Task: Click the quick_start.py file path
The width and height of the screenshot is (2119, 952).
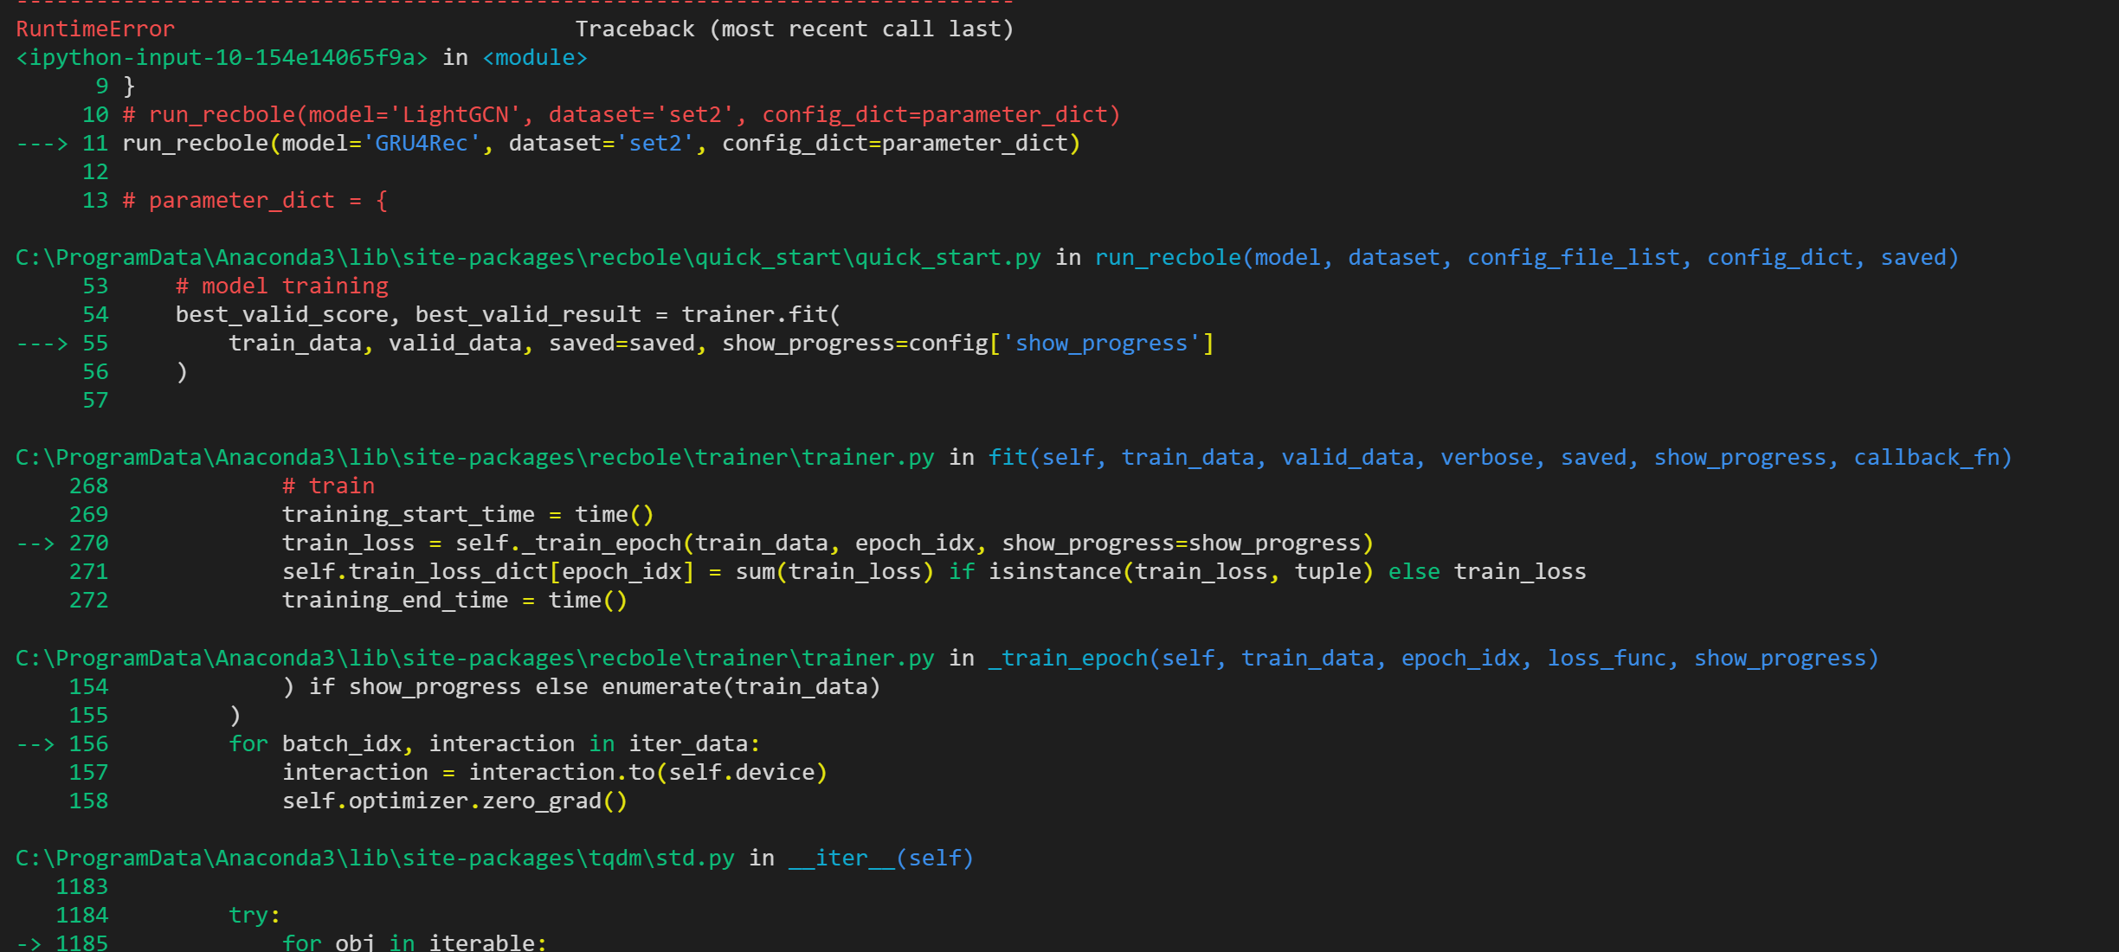Action: point(528,257)
